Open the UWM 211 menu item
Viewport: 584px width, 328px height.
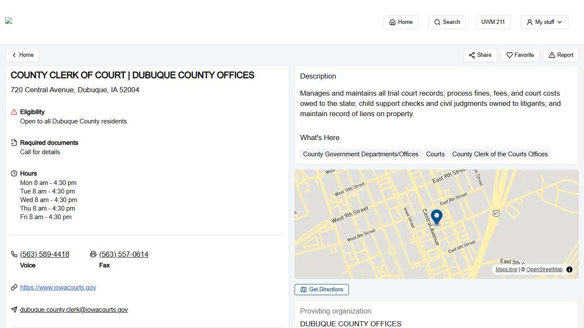[x=493, y=22]
